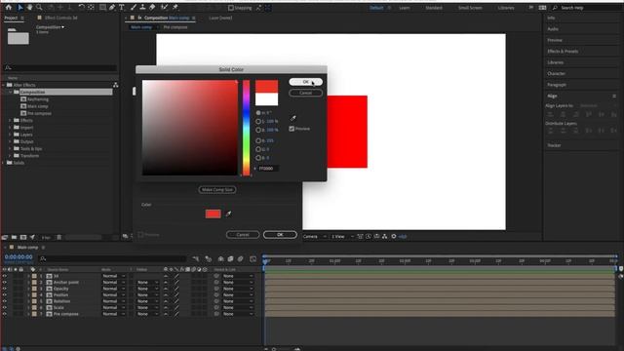Select the Zoom magnifier tool
This screenshot has width=624, height=351.
coord(39,7)
